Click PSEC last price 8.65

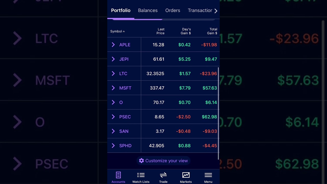159,117
